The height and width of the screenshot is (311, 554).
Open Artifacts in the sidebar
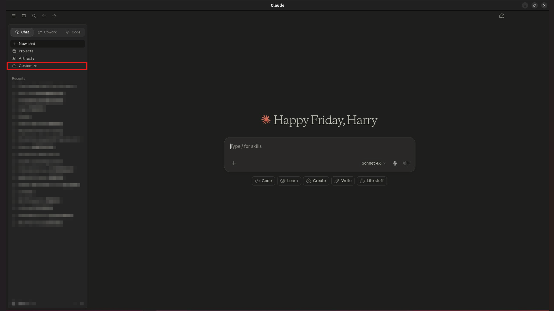[48, 59]
